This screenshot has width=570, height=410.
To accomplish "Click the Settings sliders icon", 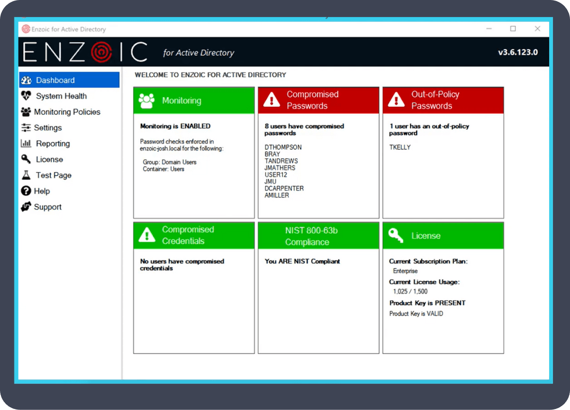I will 26,128.
